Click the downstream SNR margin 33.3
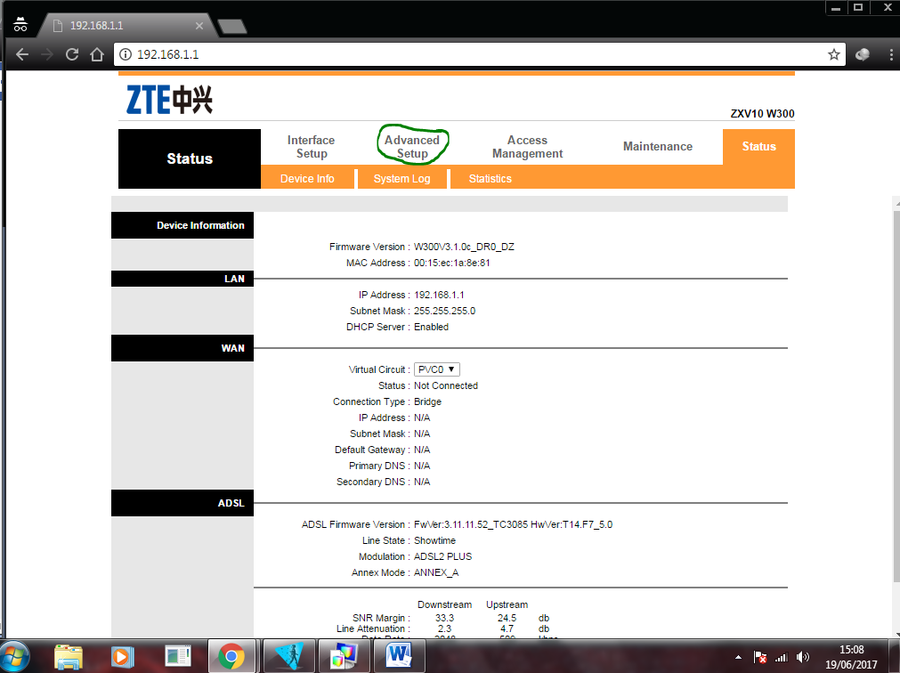 pos(444,618)
